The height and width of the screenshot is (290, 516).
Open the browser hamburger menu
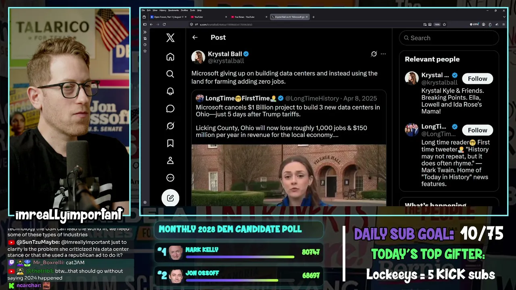pyautogui.click(x=504, y=25)
